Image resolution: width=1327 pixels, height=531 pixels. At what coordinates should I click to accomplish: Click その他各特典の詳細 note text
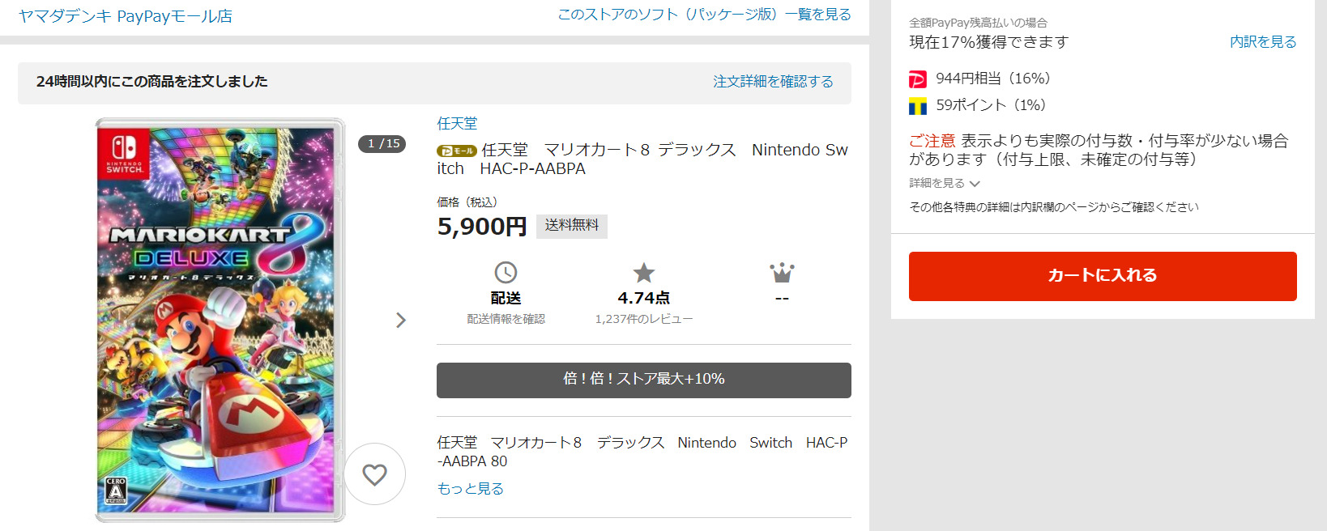click(1054, 207)
